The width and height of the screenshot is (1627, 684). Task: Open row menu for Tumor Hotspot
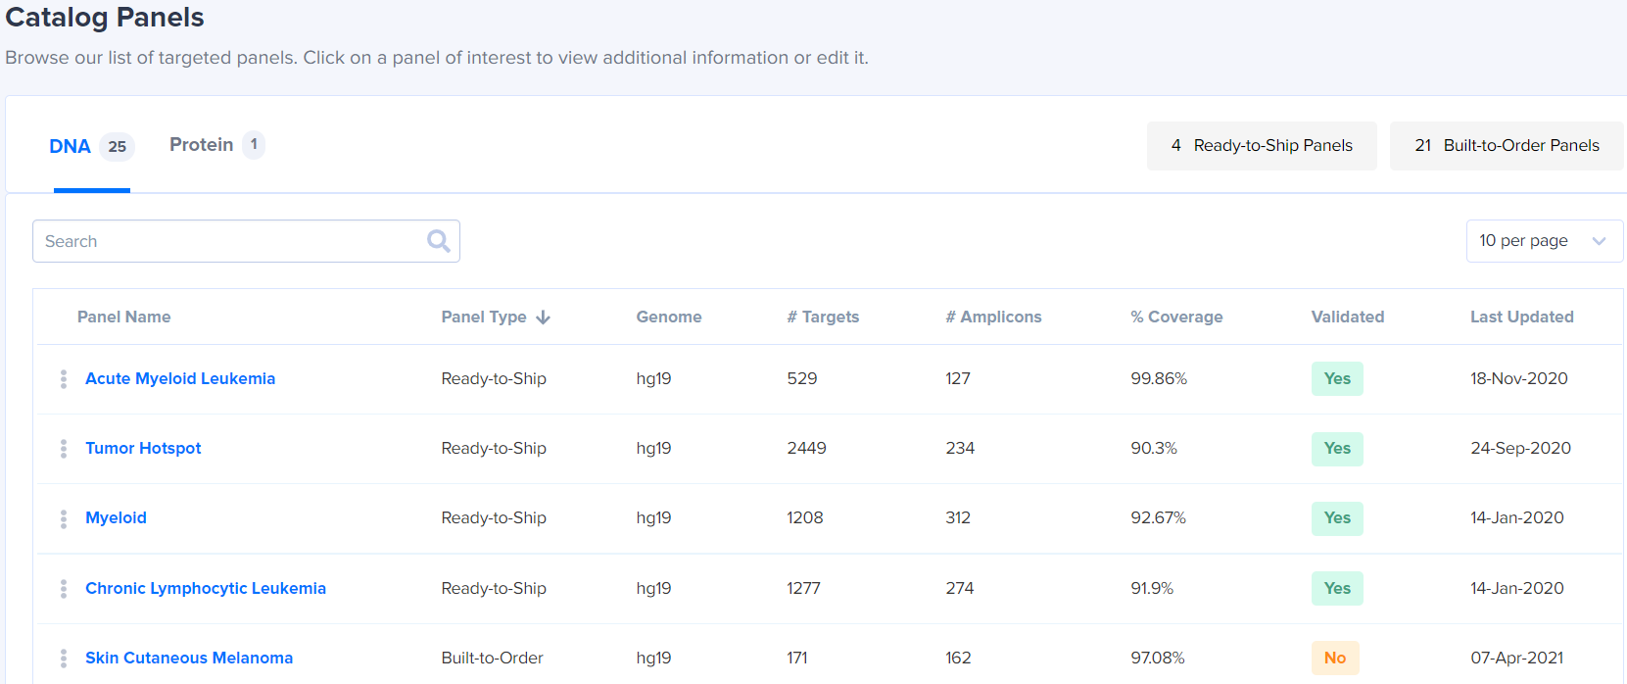pyautogui.click(x=64, y=449)
